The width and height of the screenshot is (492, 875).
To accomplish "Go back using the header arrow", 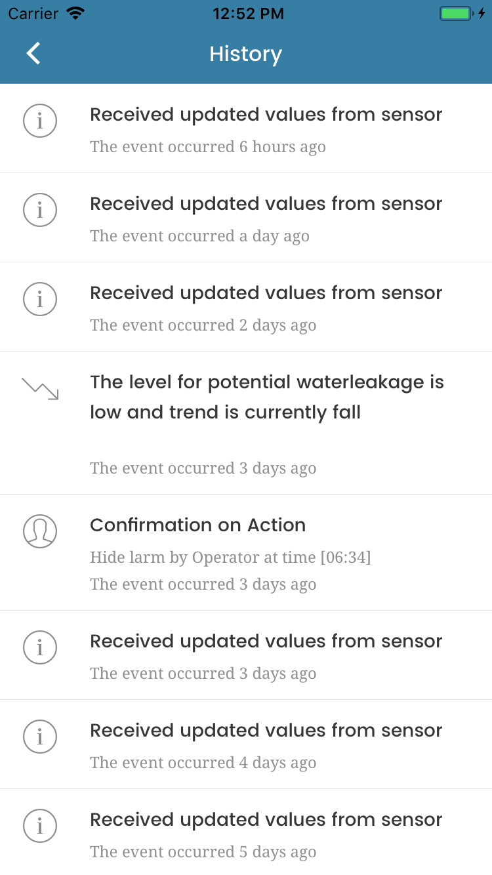I will point(33,53).
